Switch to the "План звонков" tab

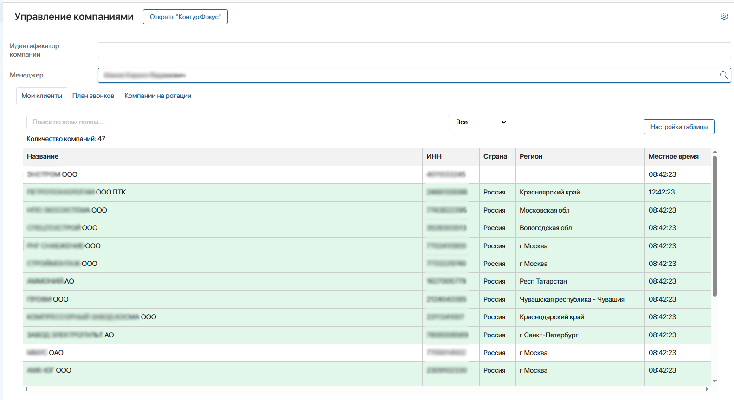point(93,96)
